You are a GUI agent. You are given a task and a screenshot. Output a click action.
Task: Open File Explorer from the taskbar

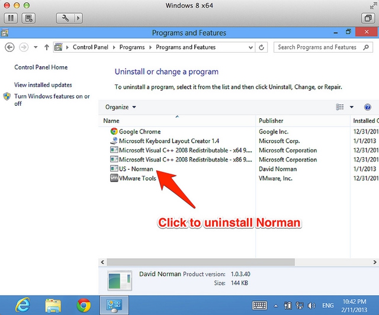53,306
